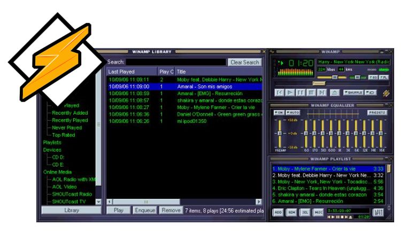Select playlist track Moby - Mylene Farmer

click(328, 169)
